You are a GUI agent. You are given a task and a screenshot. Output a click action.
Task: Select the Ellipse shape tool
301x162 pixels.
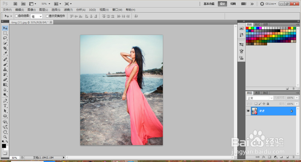(x=5, y=116)
